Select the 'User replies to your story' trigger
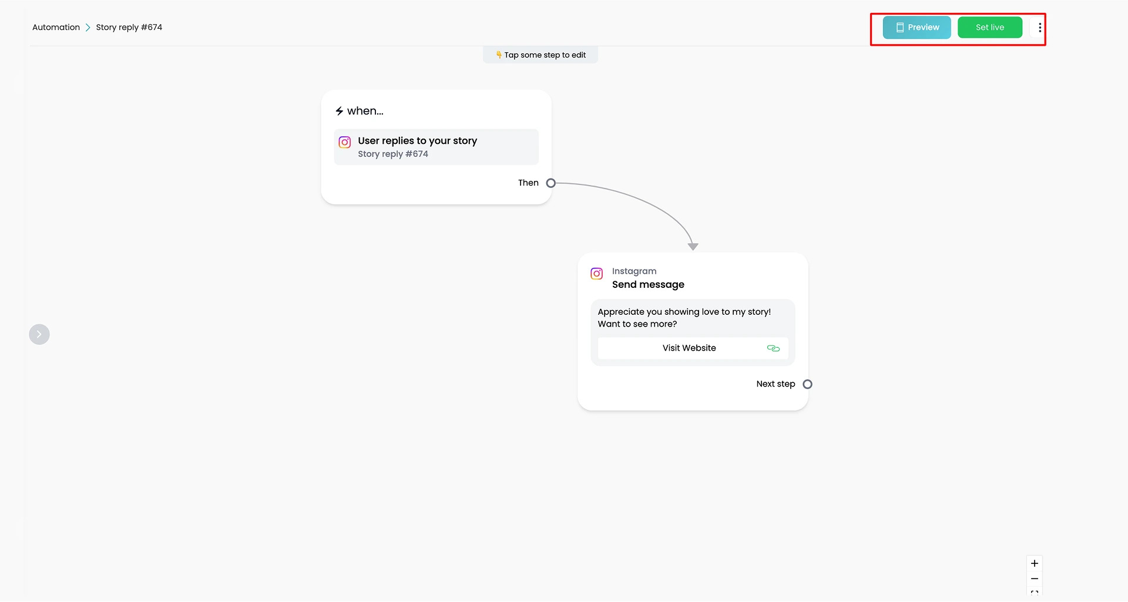 click(436, 147)
